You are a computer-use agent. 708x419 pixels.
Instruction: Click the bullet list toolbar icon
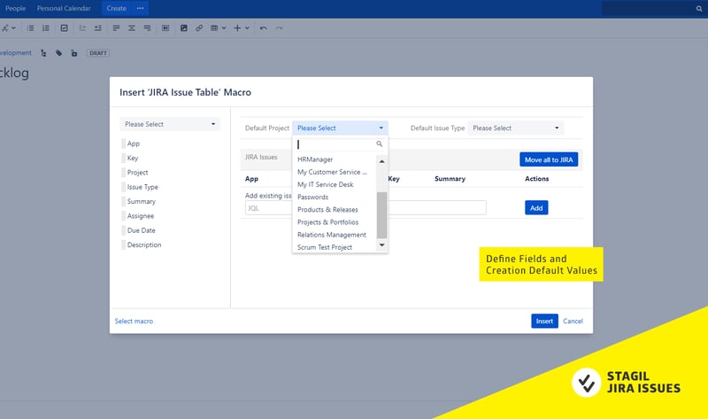pos(30,28)
